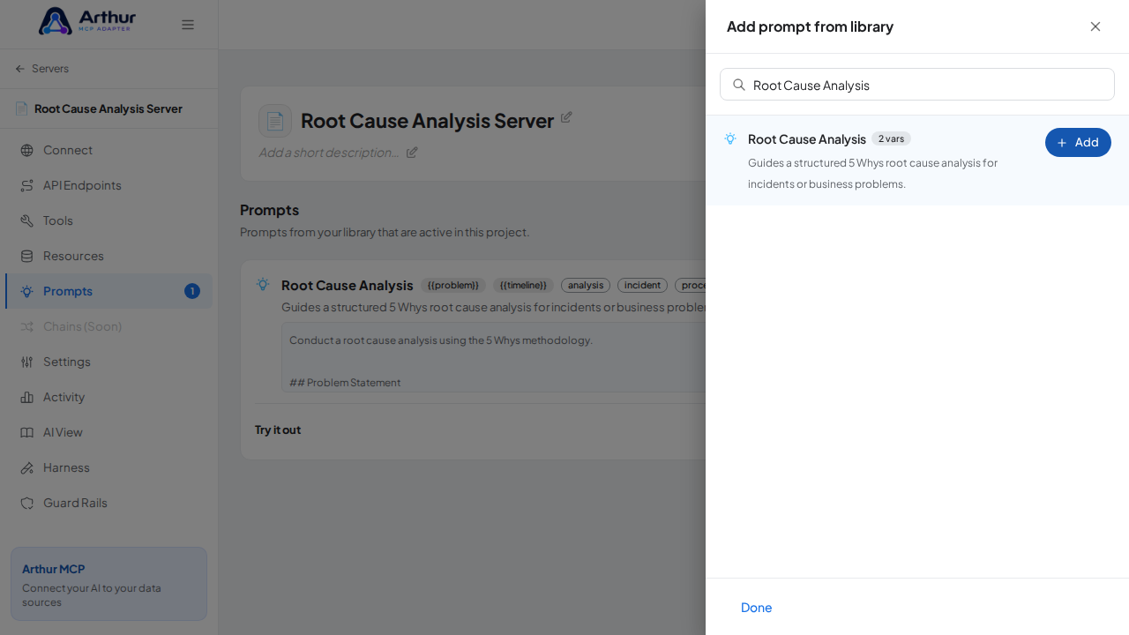Click the prompt content preview box
1129x635 pixels.
494,357
